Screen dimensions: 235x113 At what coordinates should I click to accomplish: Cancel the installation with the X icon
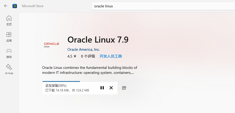(111, 88)
